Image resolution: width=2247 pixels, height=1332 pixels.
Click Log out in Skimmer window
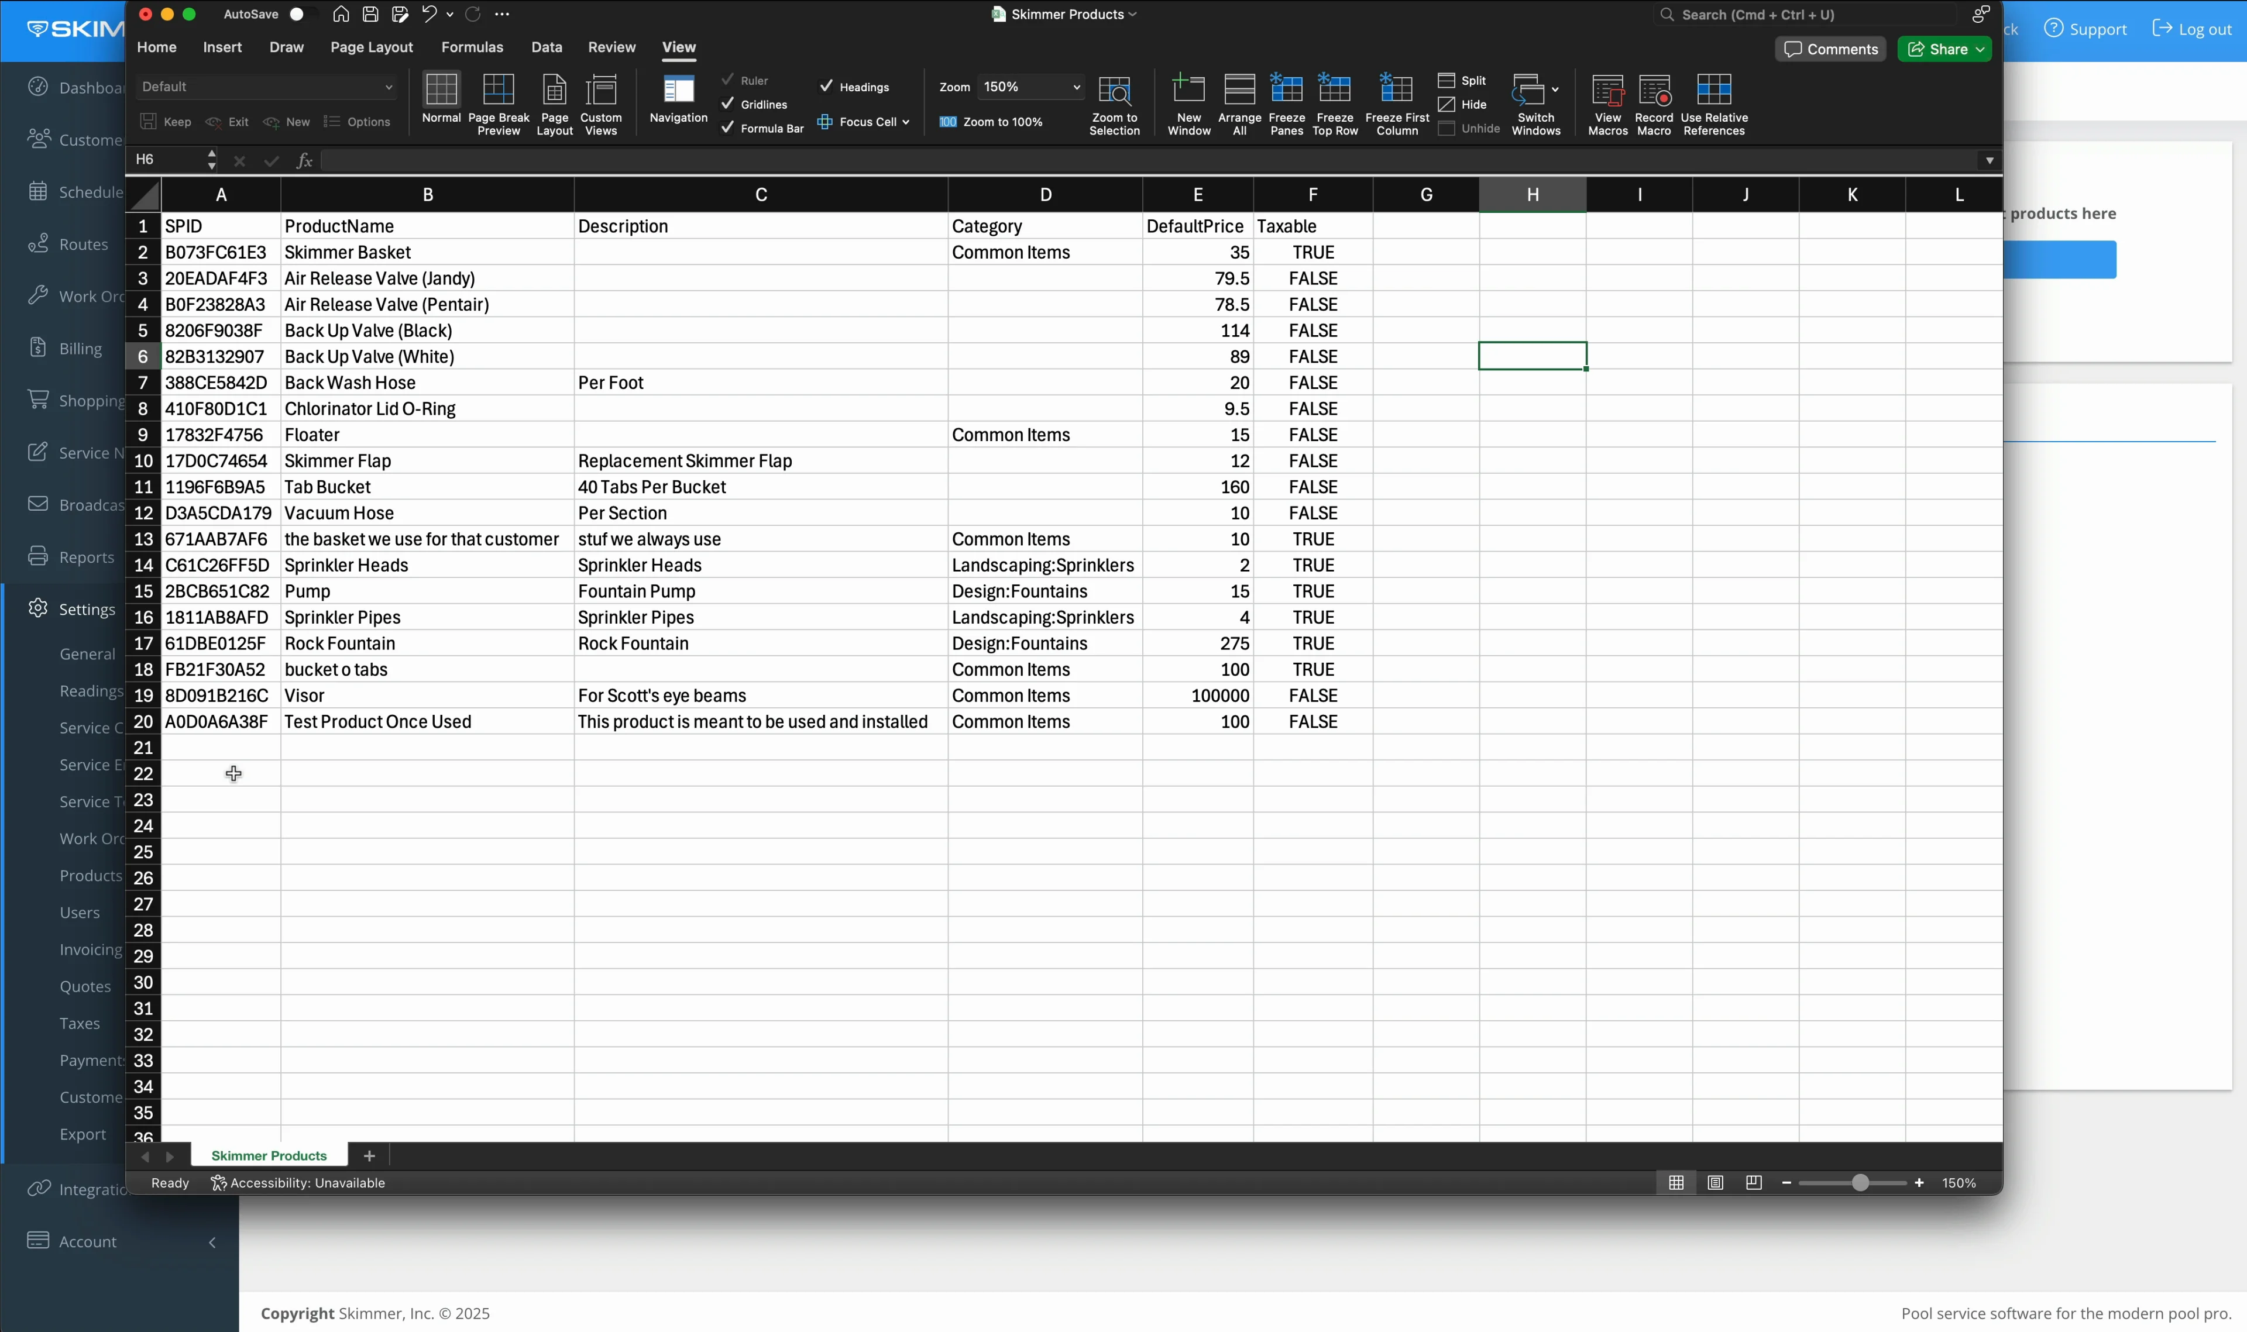(x=2192, y=29)
